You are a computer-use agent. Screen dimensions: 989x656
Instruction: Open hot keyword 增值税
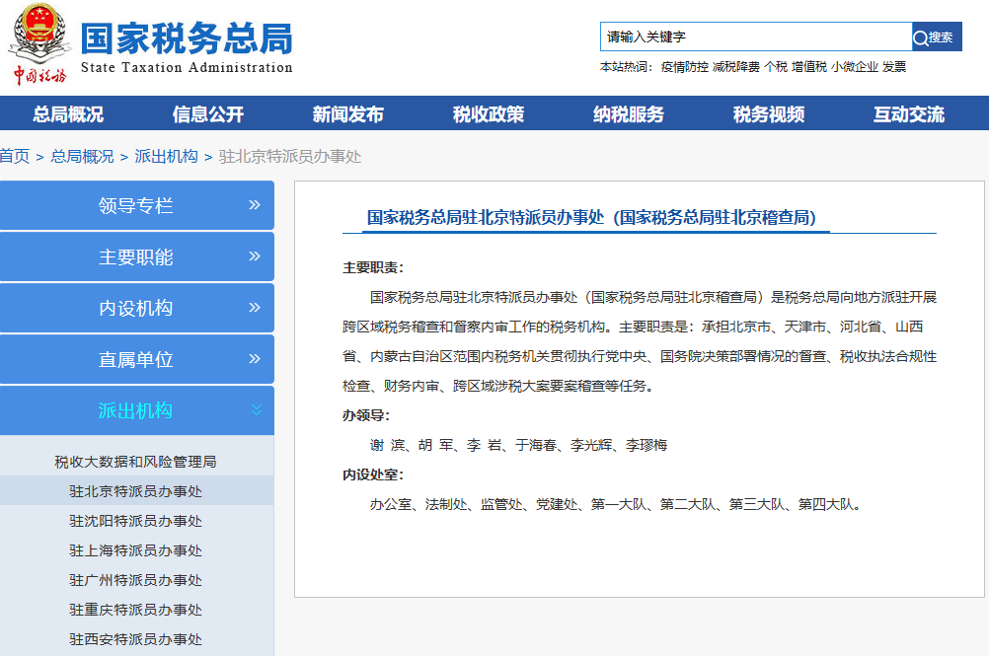(809, 67)
